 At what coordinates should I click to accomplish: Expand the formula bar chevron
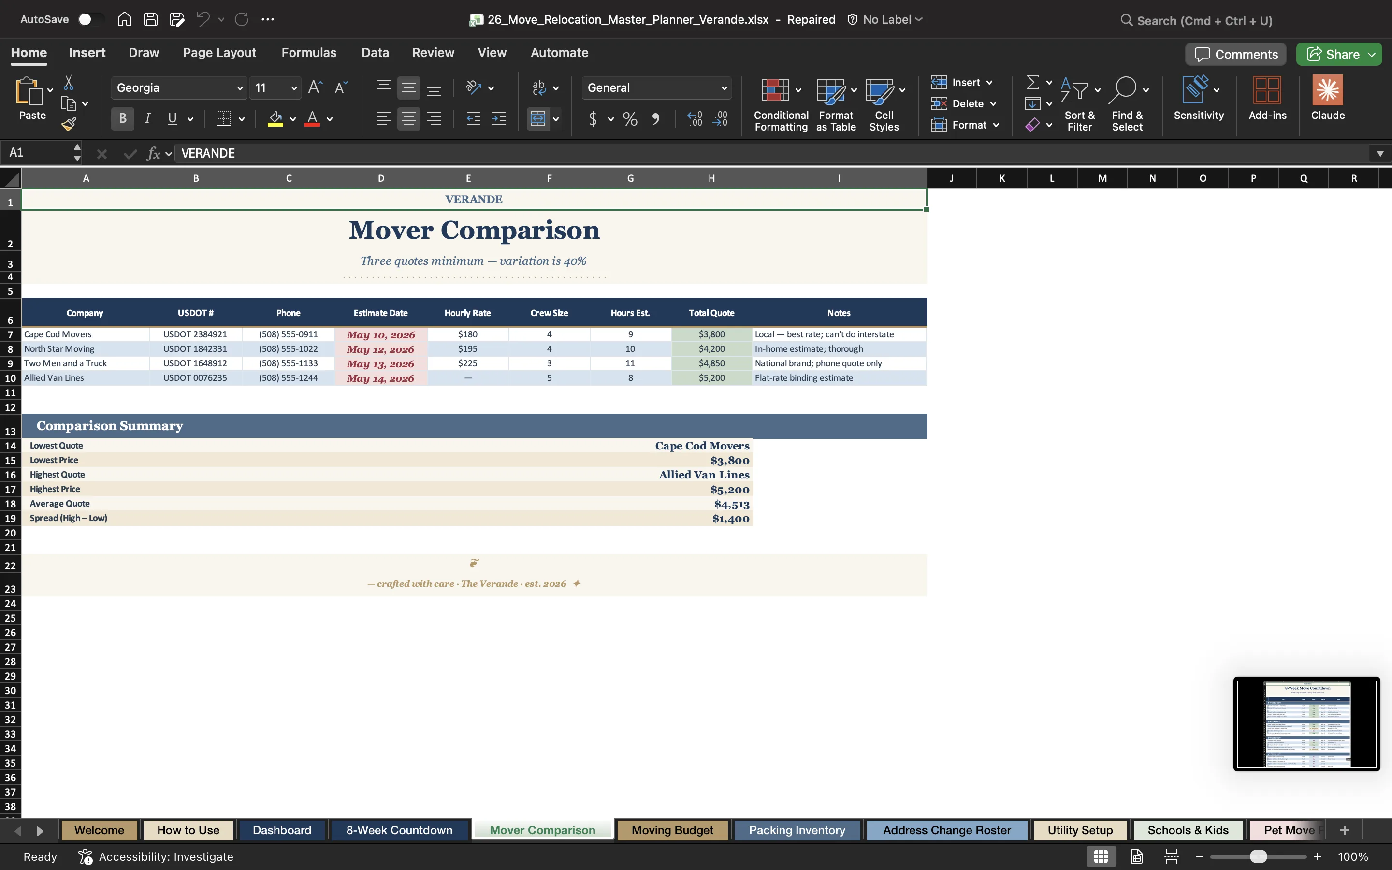click(x=1380, y=153)
